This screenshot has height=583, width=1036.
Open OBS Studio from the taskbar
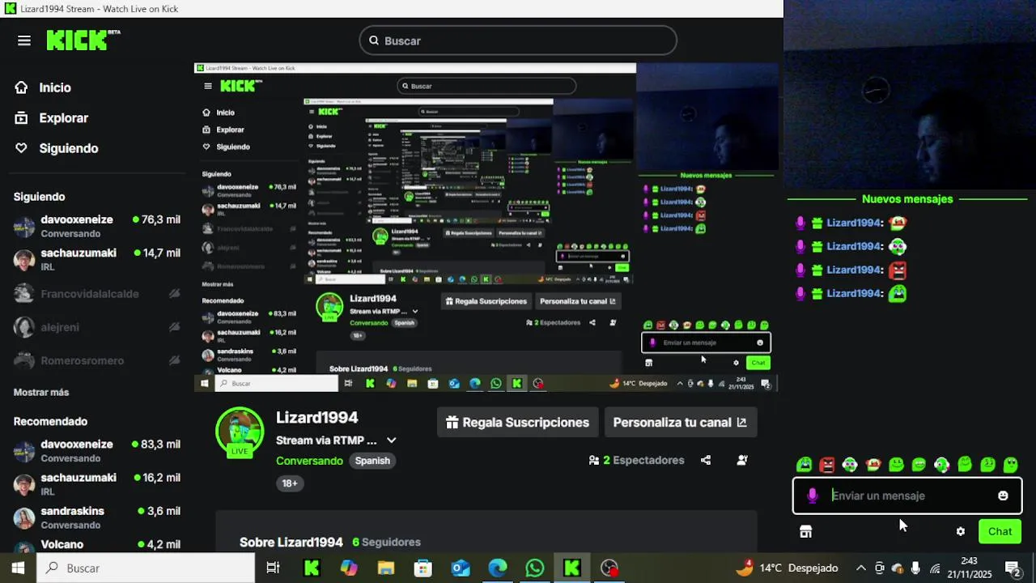(609, 568)
